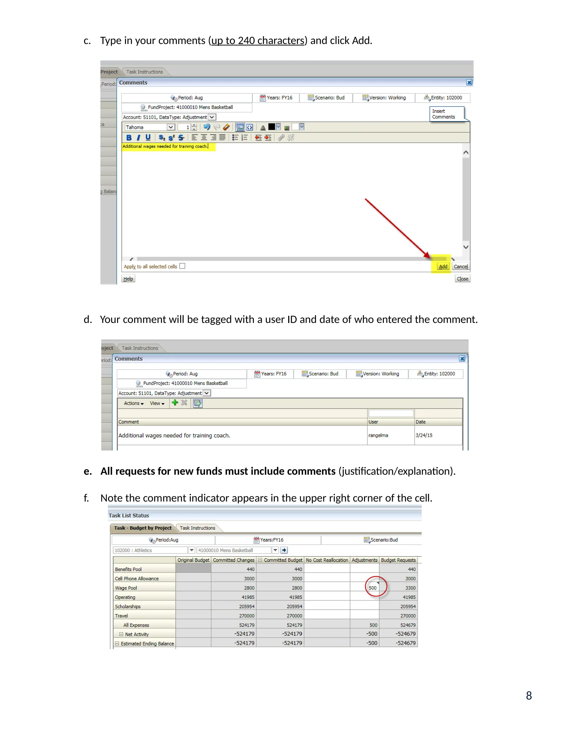Screen dimensions: 569x736
Task: Toggle bold formatting in comment editor
Action: (x=129, y=137)
